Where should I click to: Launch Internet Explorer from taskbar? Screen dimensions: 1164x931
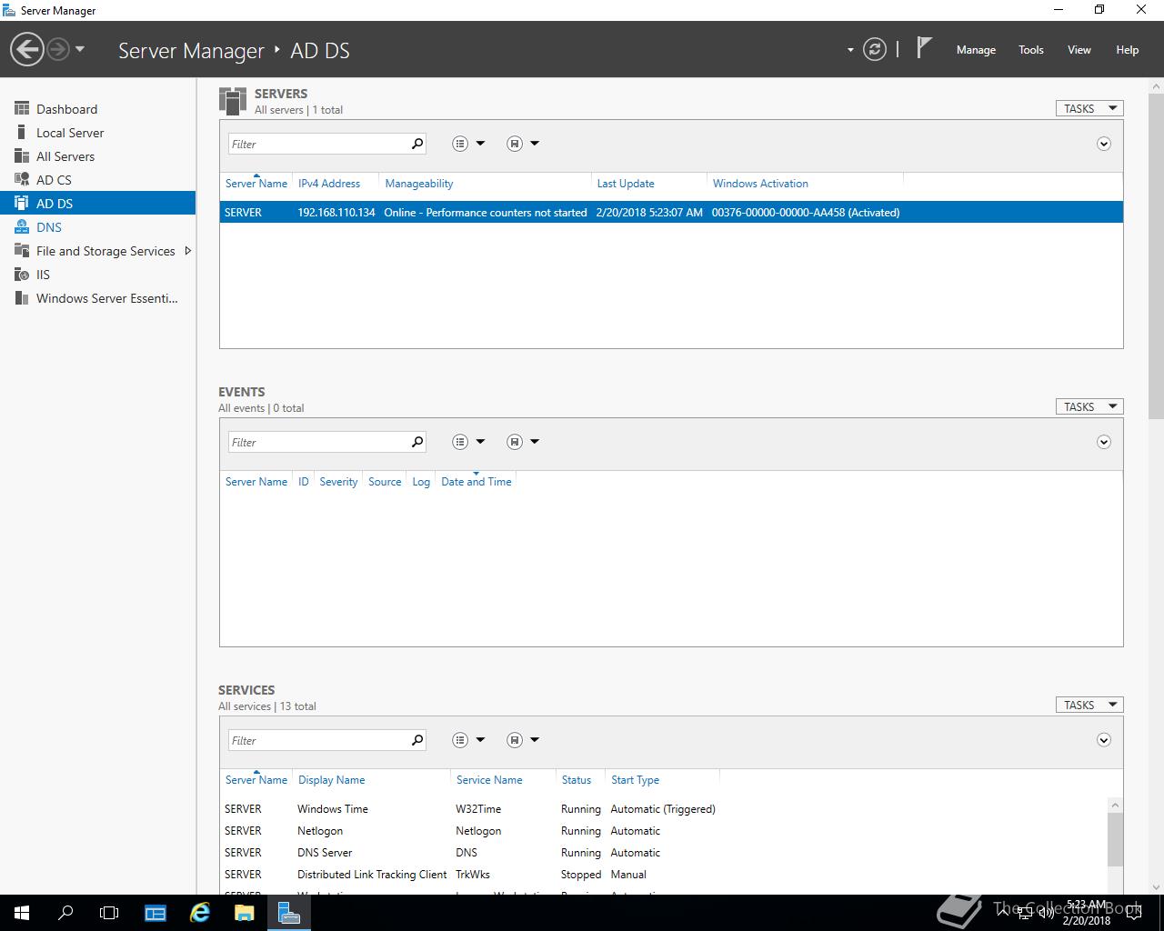click(x=200, y=913)
